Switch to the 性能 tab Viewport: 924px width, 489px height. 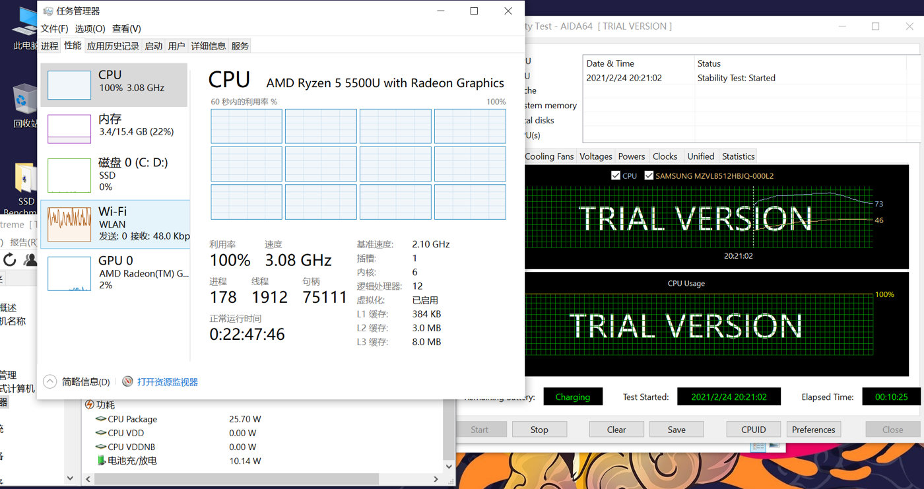(73, 45)
